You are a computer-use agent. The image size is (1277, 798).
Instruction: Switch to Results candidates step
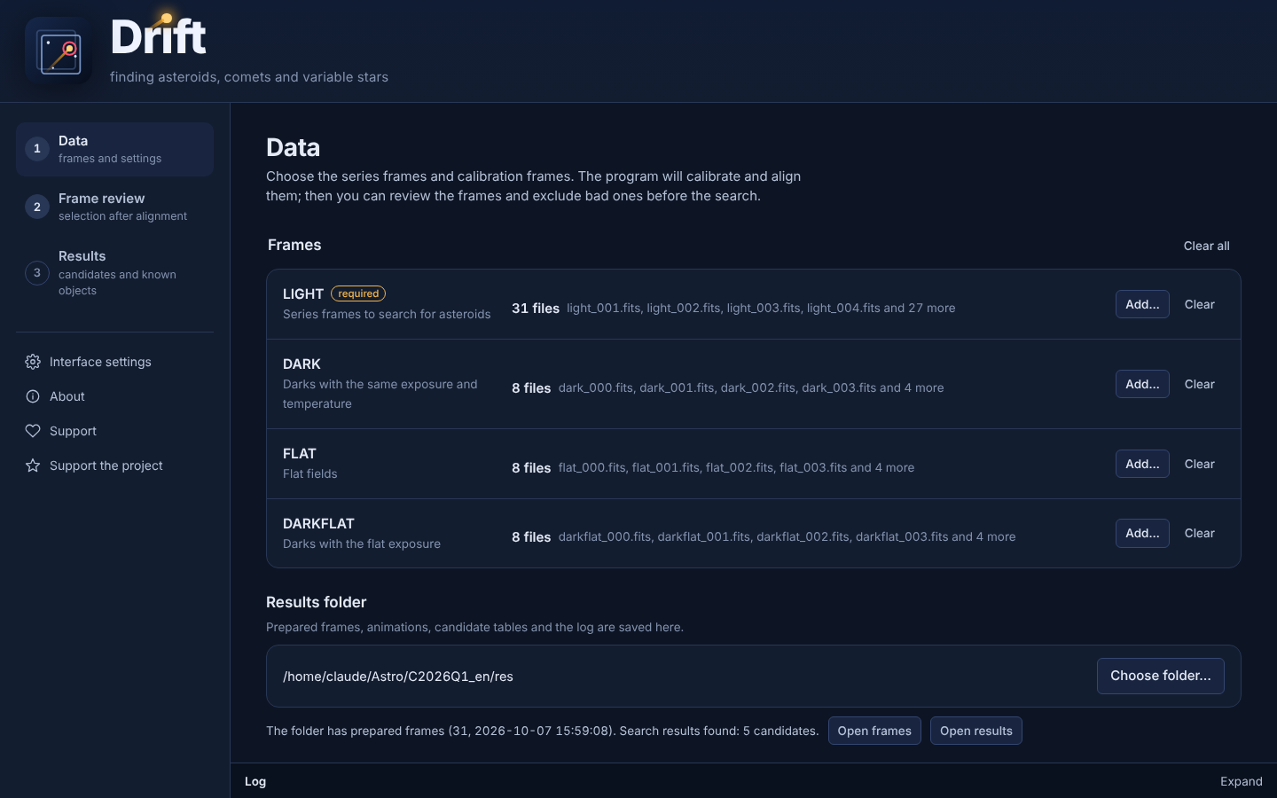click(x=115, y=272)
